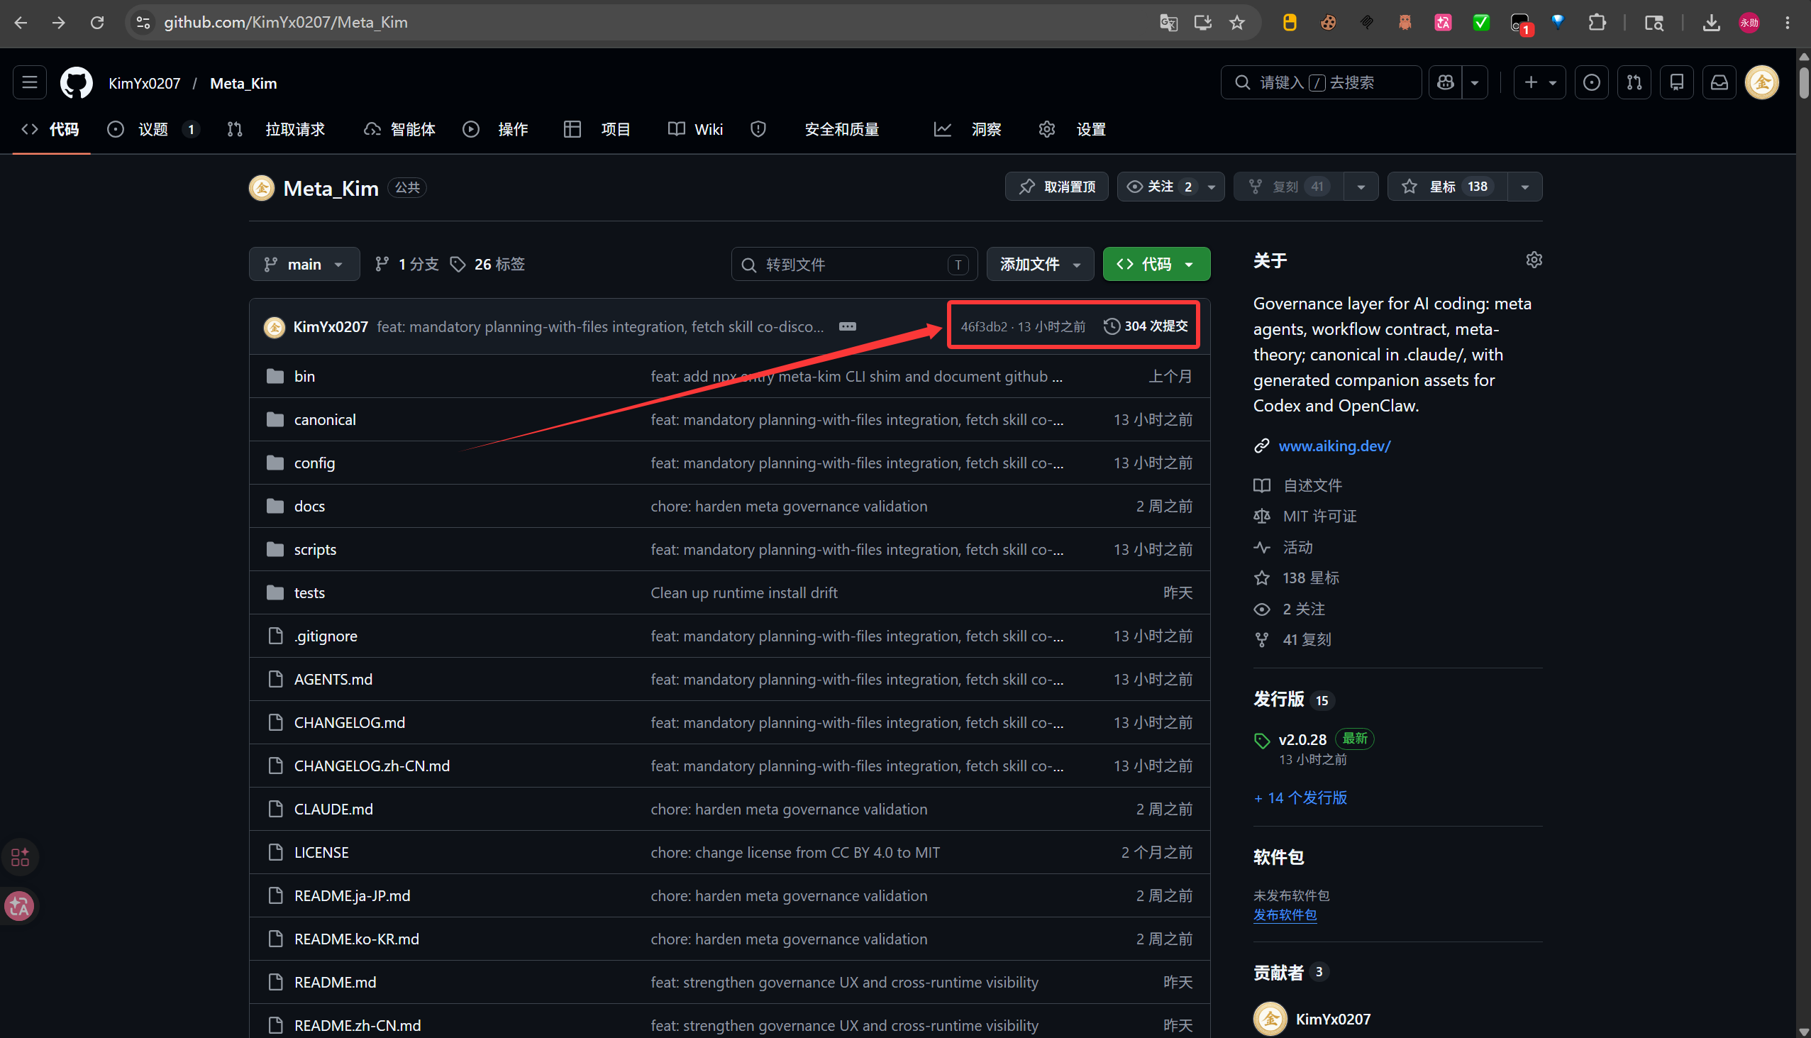
Task: Open the 关注 watch dropdown
Action: [x=1171, y=187]
